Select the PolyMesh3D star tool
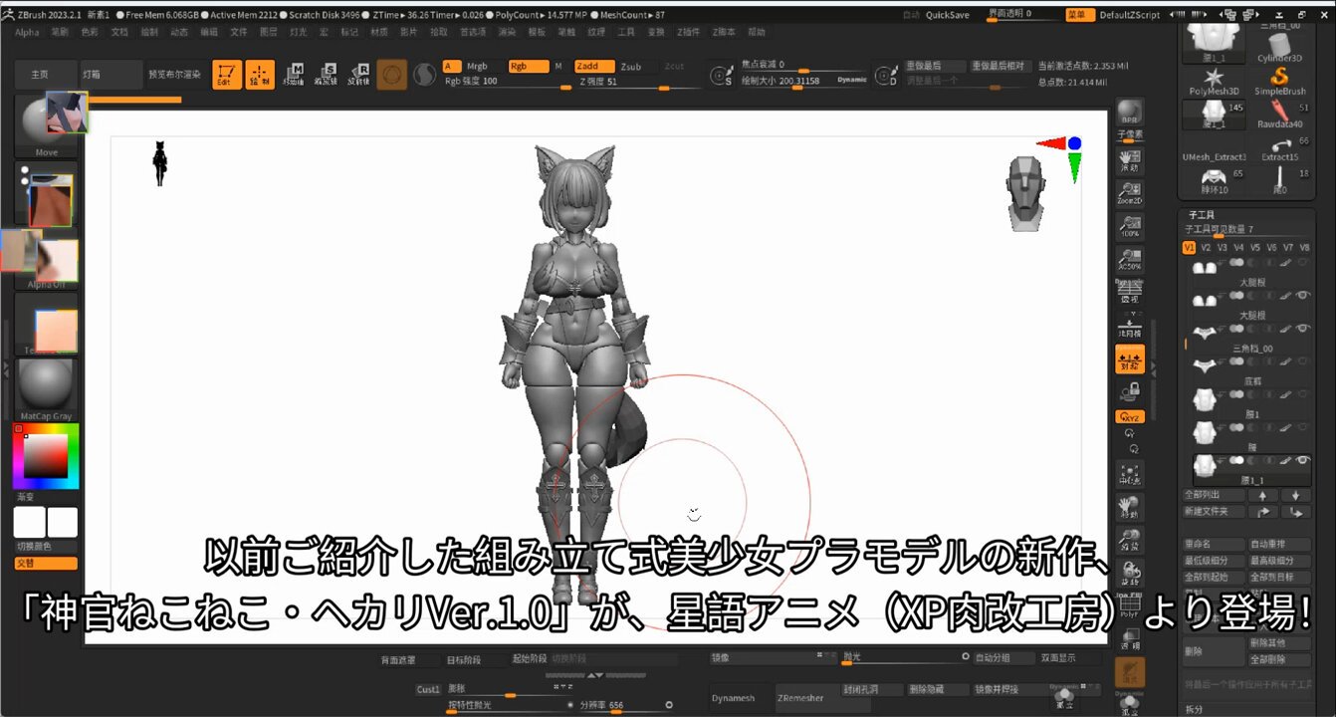The width and height of the screenshot is (1336, 717). click(1214, 80)
